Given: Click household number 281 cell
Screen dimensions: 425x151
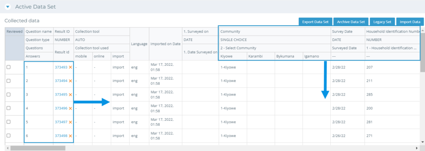Looking at the screenshot, I should [x=393, y=122].
